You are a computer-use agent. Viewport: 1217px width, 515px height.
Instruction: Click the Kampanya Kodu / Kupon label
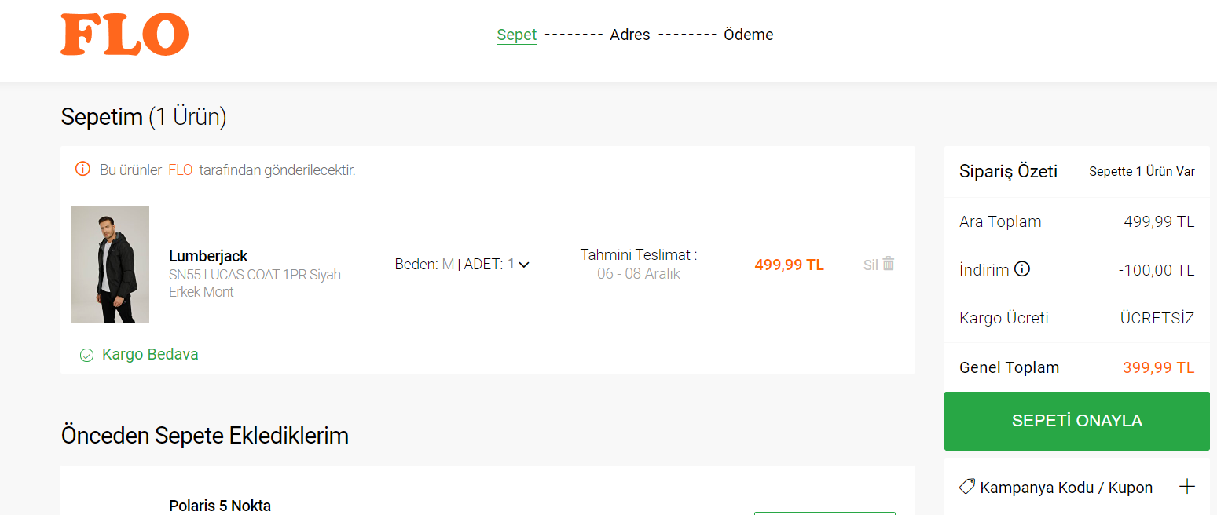1066,488
